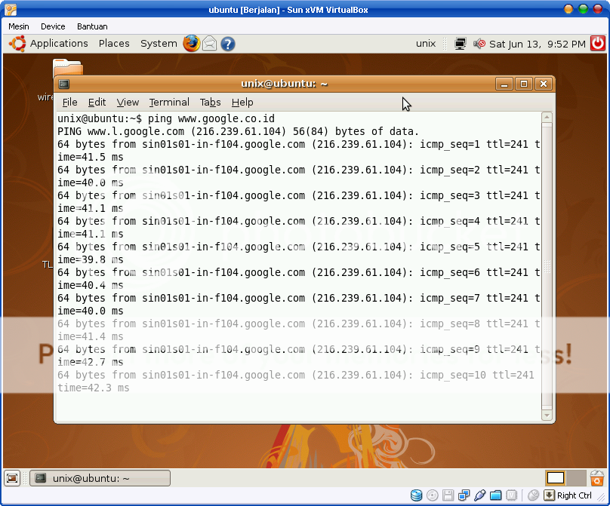Open the Trash icon in bottom panel
Image resolution: width=610 pixels, height=506 pixels.
(596, 478)
